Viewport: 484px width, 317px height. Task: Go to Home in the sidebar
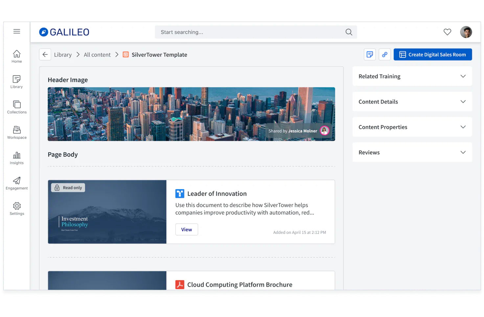click(x=17, y=57)
